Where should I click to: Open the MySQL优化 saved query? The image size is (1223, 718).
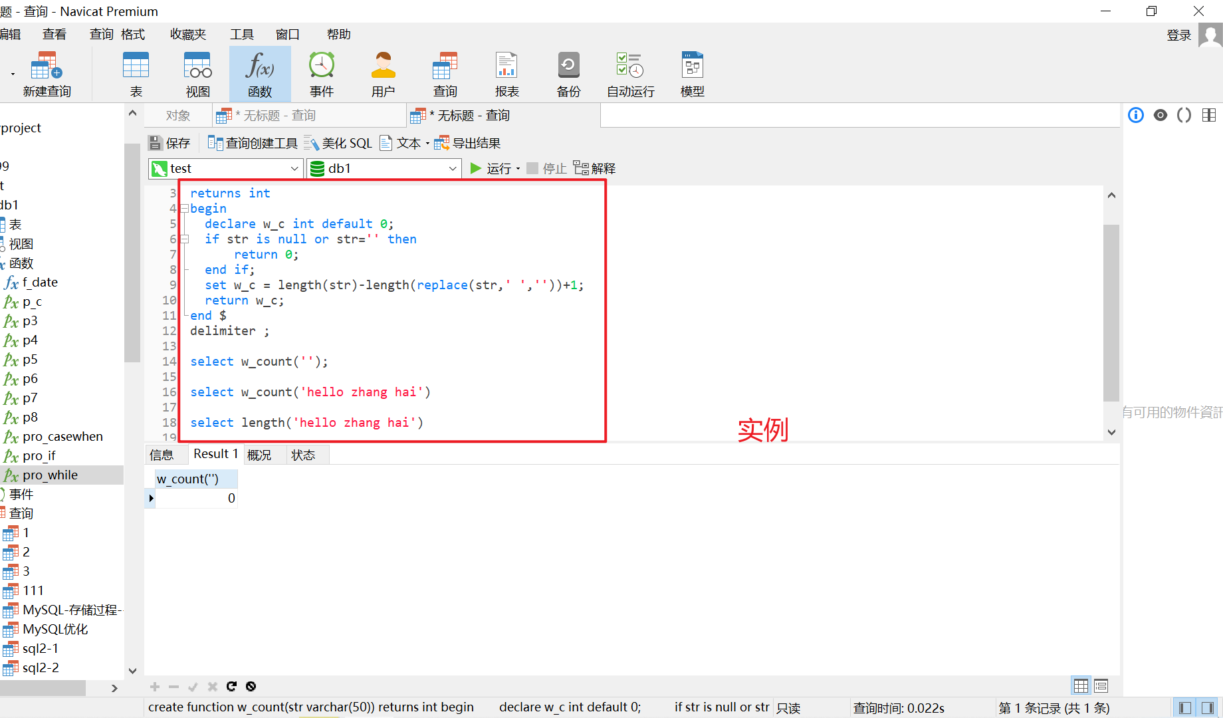pos(55,629)
